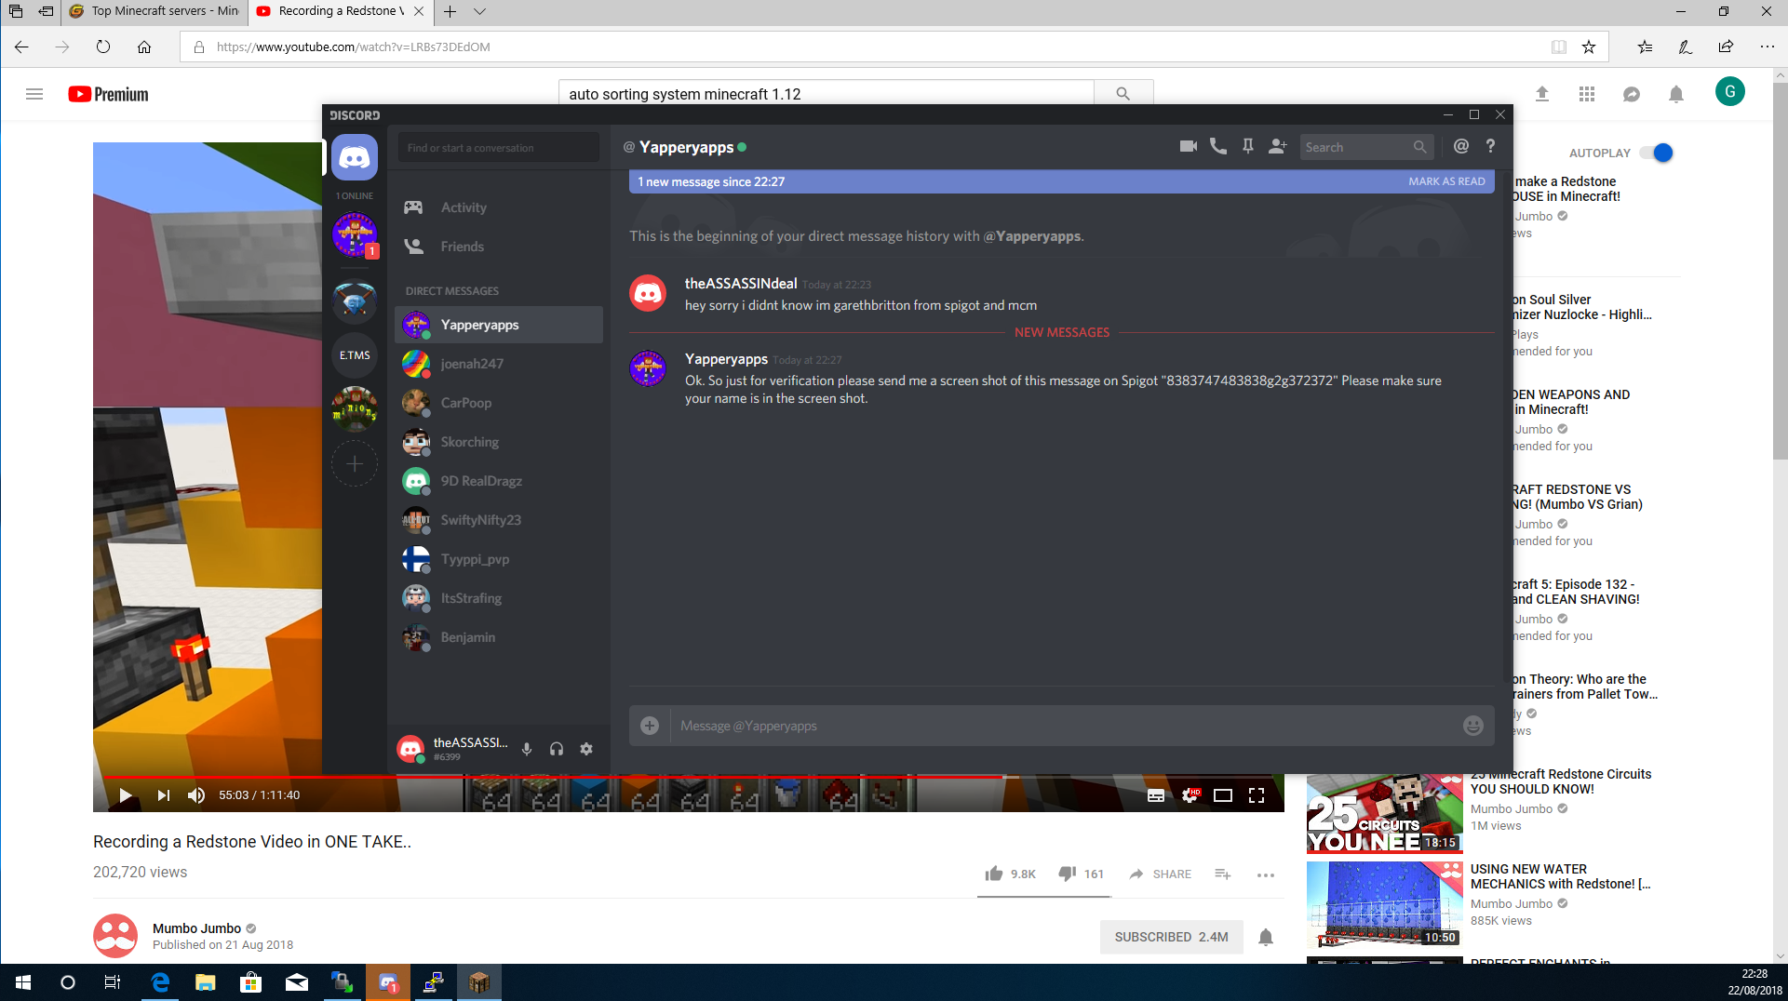The width and height of the screenshot is (1788, 1001).
Task: Toggle subscription notification bell for Mumbo Jumbo
Action: coord(1266,937)
